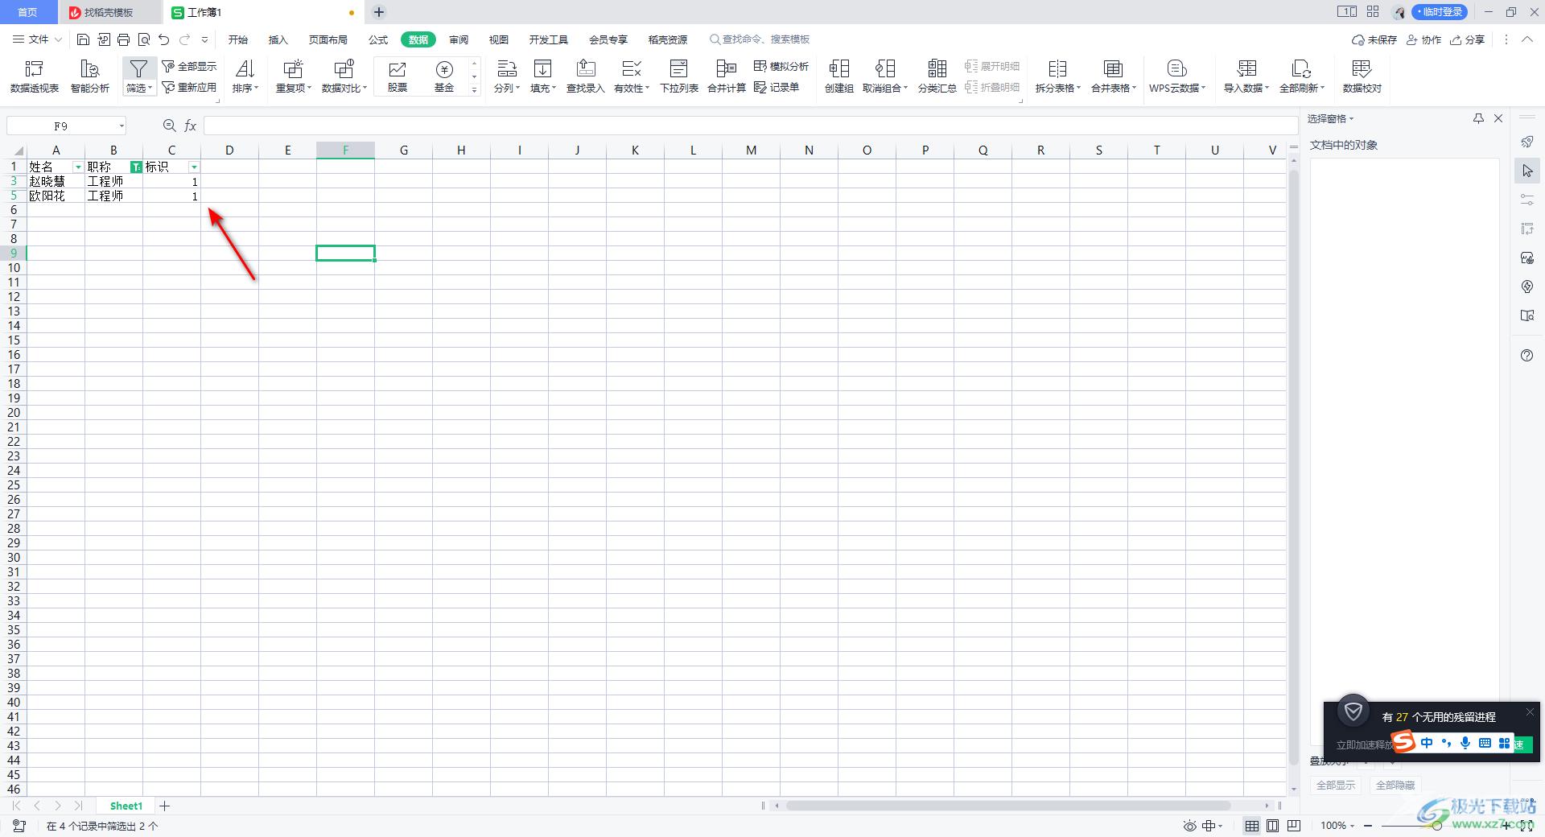Image resolution: width=1545 pixels, height=837 pixels.
Task: Collapse the ribbon with the caret arrow
Action: pos(1527,39)
